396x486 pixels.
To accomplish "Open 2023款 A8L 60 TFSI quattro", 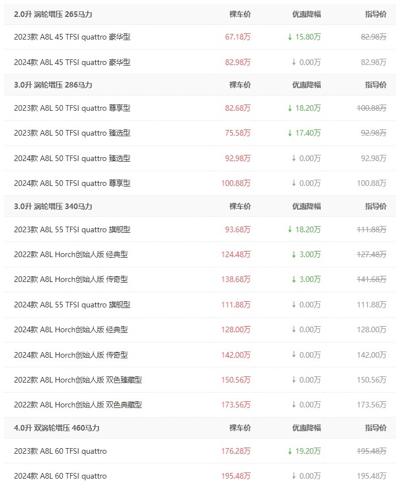I will coord(60,451).
